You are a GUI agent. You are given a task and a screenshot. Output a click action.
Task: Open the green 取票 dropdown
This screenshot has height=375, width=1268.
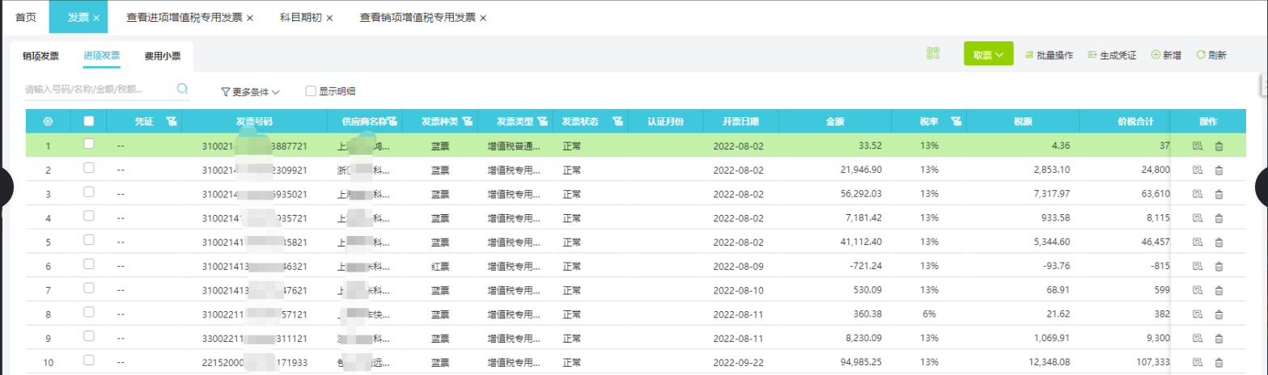coord(988,55)
